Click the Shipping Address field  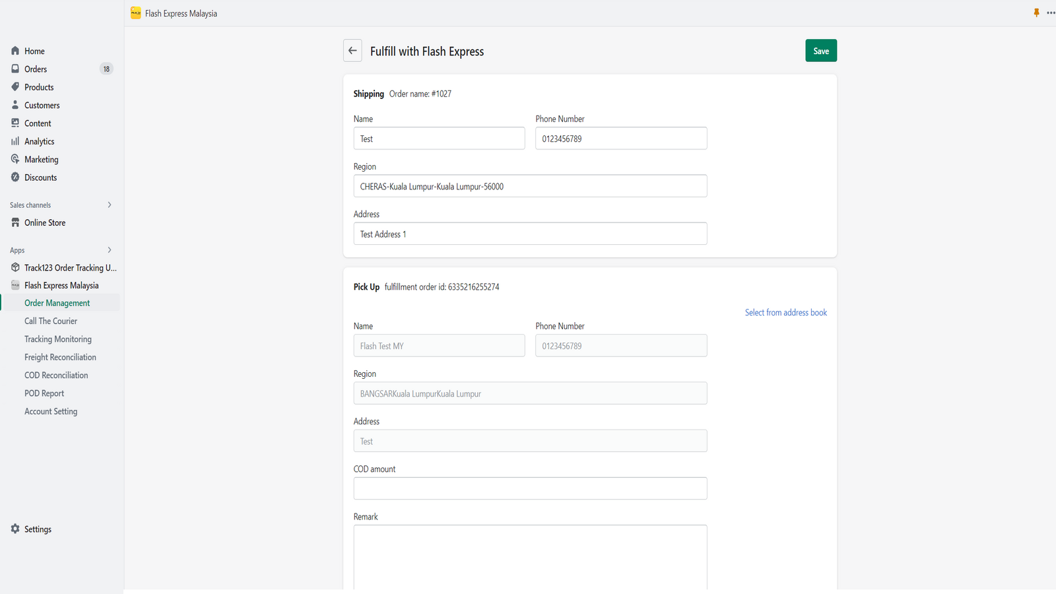(530, 234)
